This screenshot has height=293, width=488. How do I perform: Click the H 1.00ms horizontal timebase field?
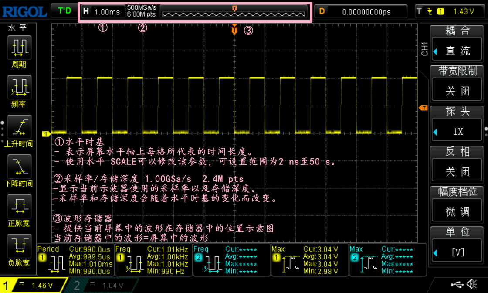click(103, 11)
